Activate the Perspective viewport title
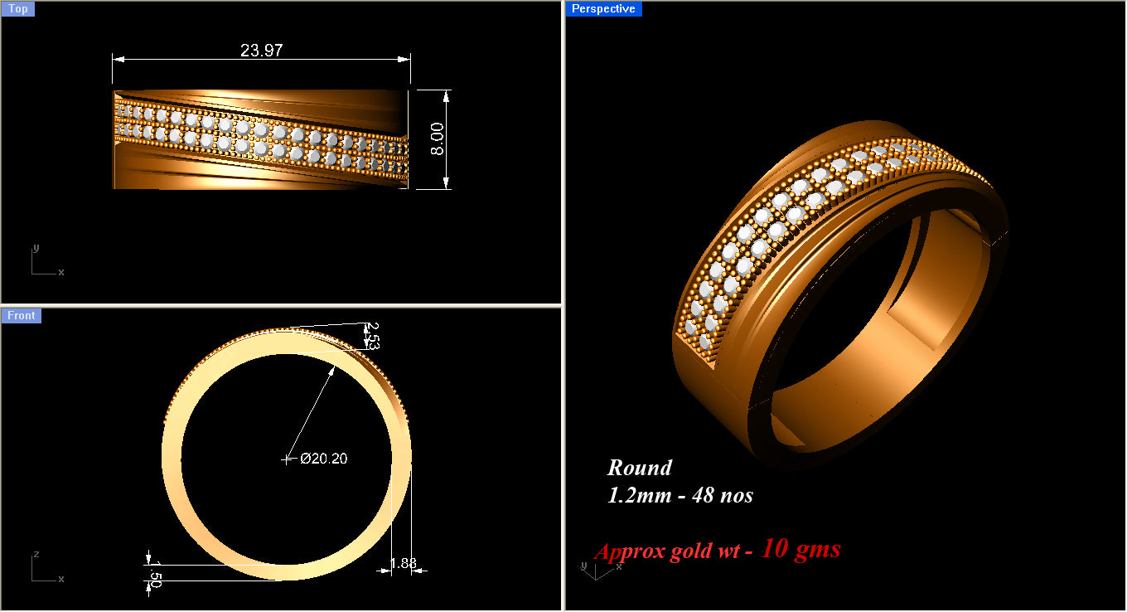 coord(604,8)
